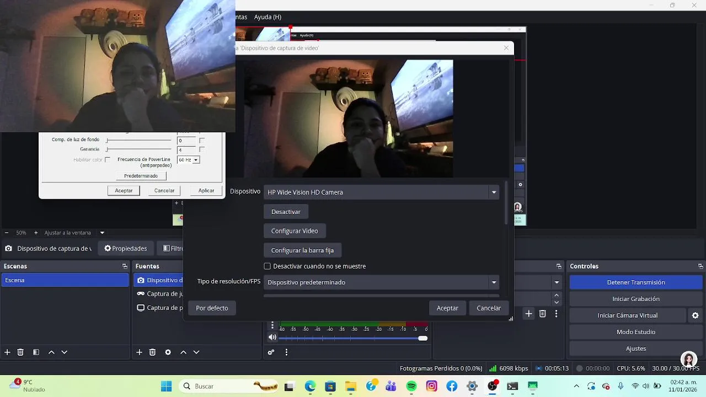Remove selected source with trash icon
This screenshot has height=397, width=706.
152,352
